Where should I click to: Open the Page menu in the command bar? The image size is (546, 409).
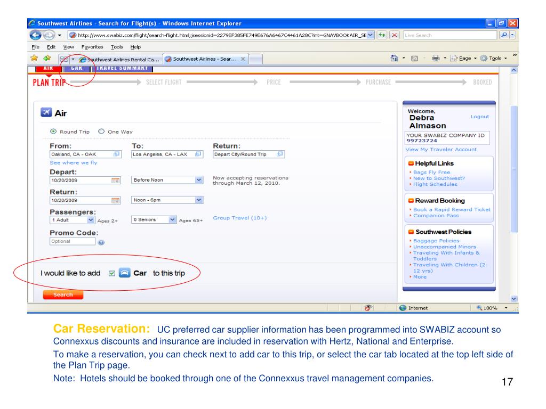463,59
